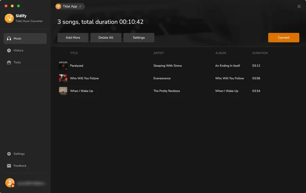This screenshot has width=306, height=193.
Task: Open the Music section
Action: [25, 39]
